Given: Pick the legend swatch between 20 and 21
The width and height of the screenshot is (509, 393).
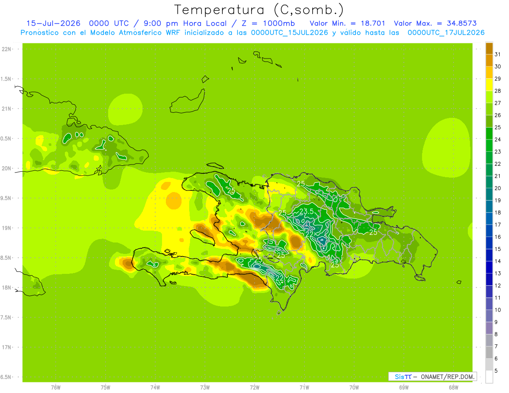Looking at the screenshot, I should pos(489,182).
